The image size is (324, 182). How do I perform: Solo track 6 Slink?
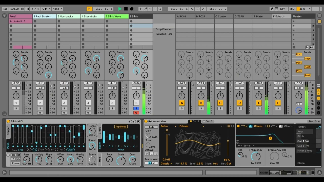(x=136, y=108)
